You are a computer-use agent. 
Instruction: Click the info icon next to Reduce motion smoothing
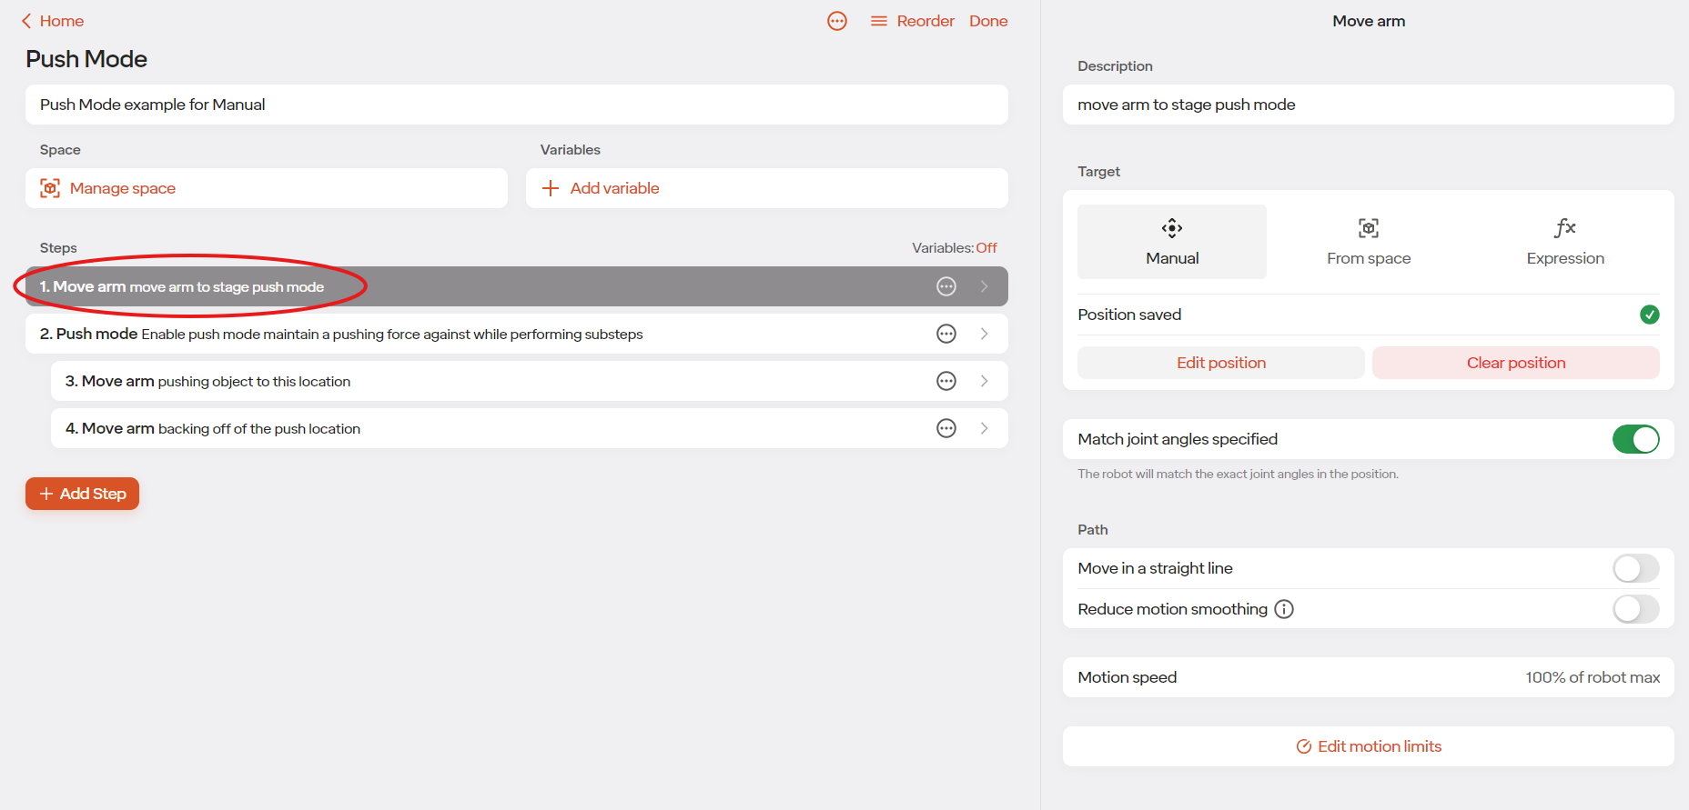click(x=1284, y=609)
